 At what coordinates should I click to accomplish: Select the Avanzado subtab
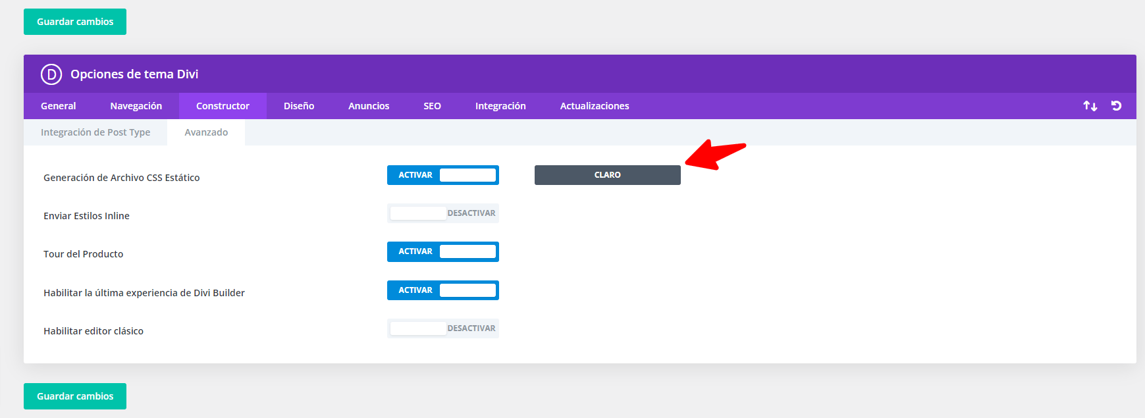206,132
